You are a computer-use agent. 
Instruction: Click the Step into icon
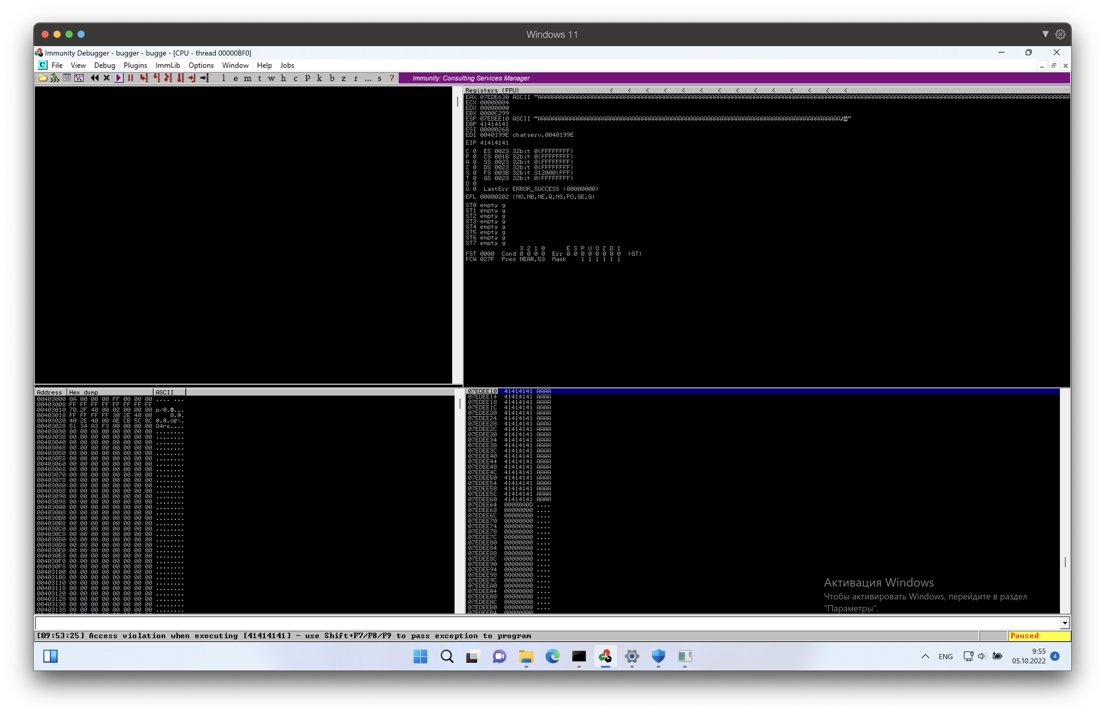pyautogui.click(x=144, y=78)
